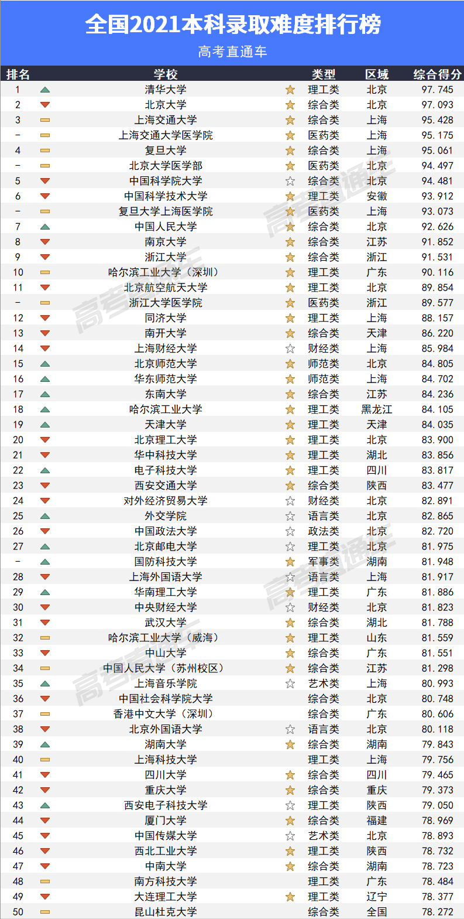Click the gold star in the 清华大学 row
This screenshot has width=464, height=919.
click(290, 90)
